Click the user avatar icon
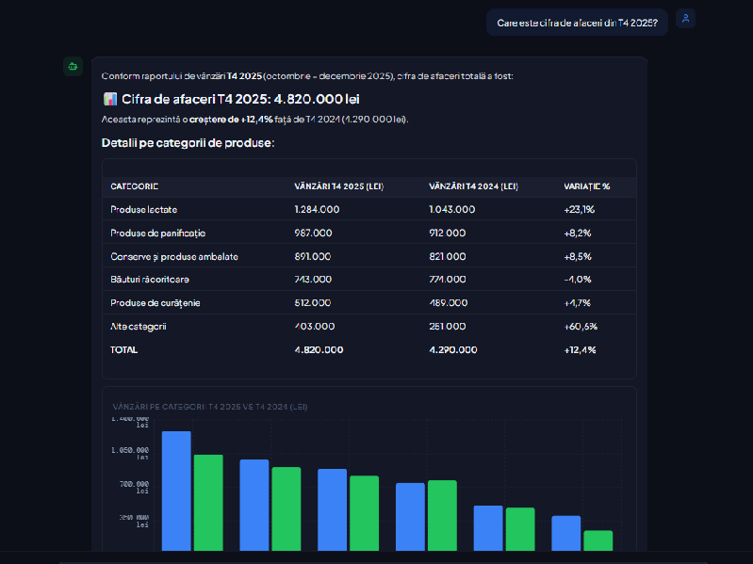 tap(685, 19)
